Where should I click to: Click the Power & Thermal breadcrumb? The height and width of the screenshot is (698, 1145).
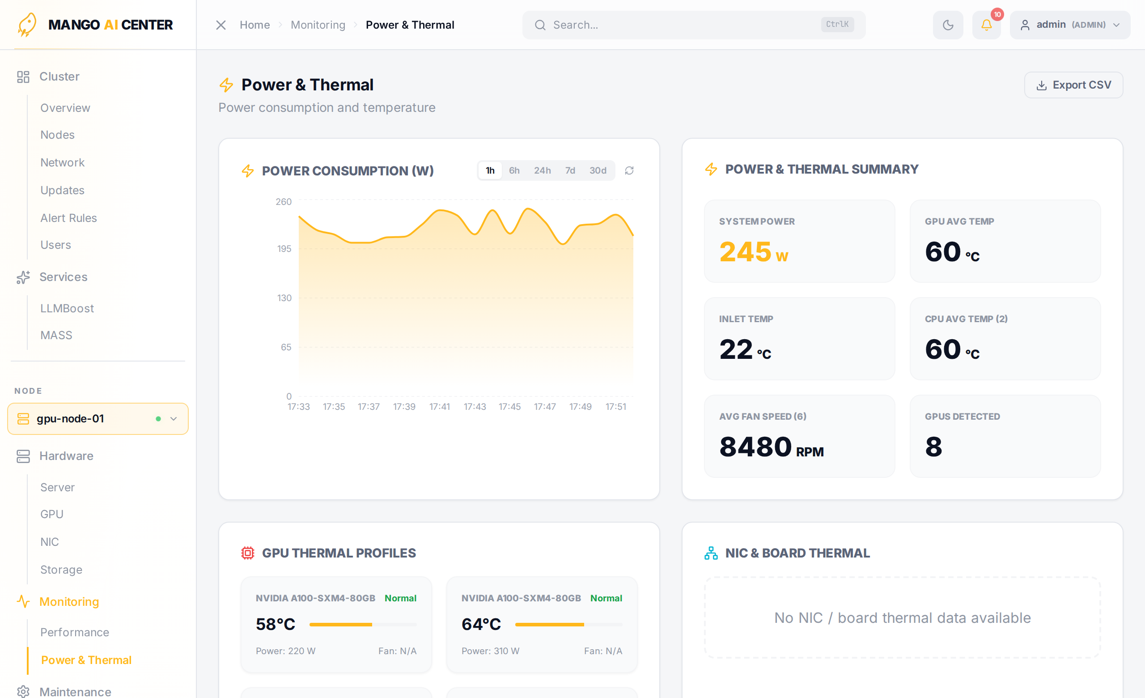pyautogui.click(x=410, y=25)
